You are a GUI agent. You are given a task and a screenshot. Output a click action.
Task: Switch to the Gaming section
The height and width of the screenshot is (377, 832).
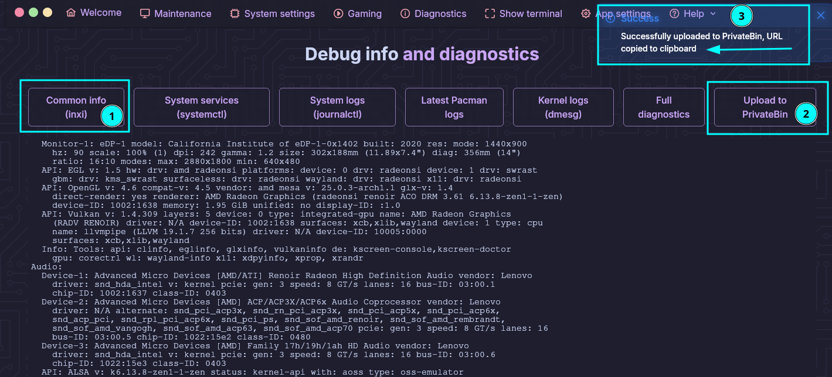357,13
